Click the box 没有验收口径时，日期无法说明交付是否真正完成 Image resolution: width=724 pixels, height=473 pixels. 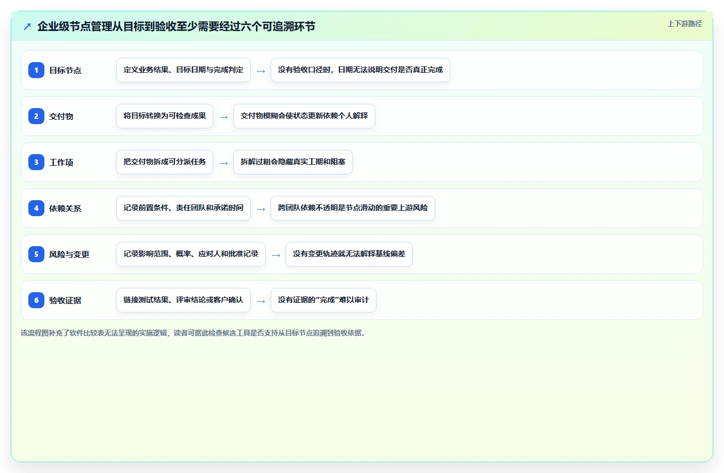[360, 70]
